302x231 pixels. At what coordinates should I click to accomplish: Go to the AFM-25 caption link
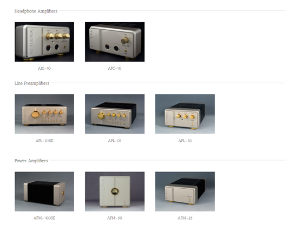point(185,218)
